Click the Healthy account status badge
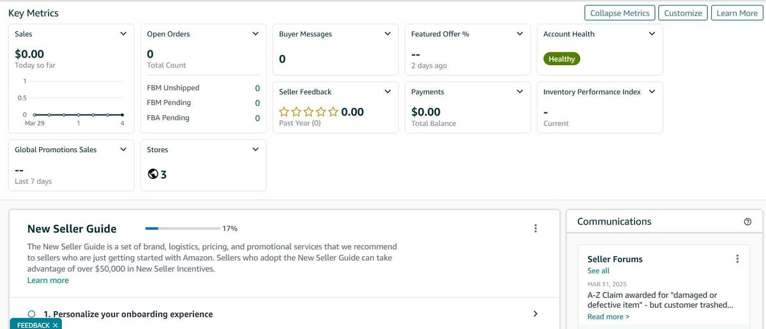766x329 pixels. point(562,59)
